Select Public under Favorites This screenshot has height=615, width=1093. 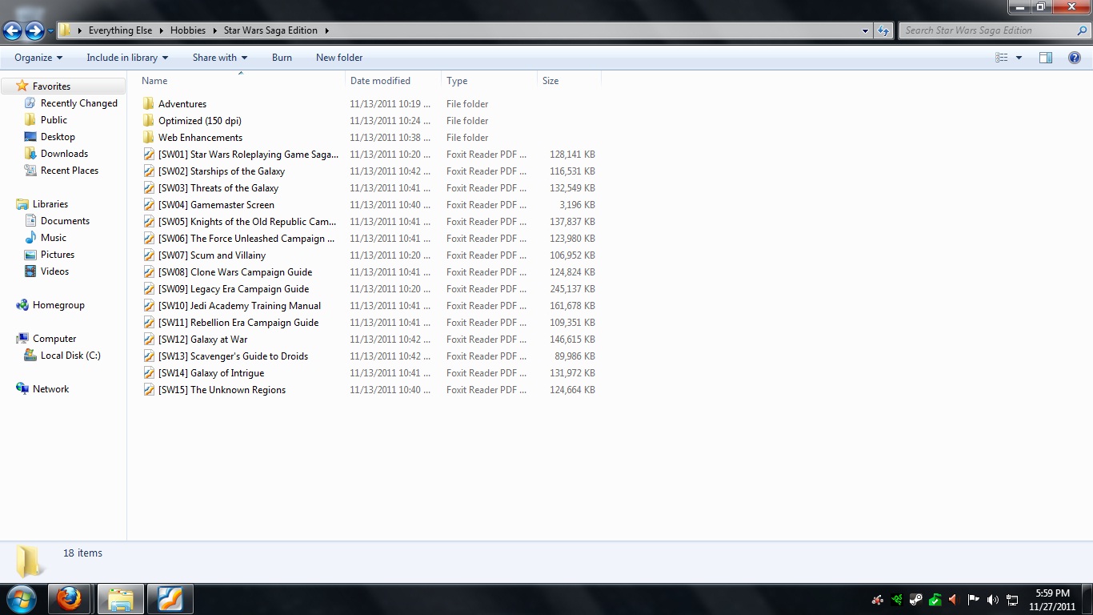pyautogui.click(x=54, y=120)
